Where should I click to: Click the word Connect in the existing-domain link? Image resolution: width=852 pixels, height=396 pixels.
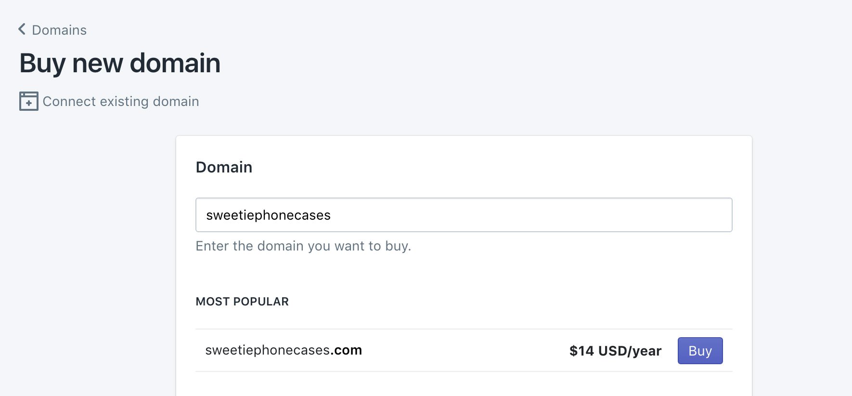point(69,101)
